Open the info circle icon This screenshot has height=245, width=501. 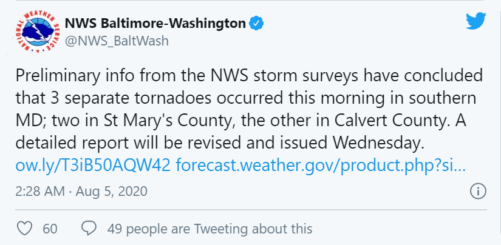tap(478, 192)
